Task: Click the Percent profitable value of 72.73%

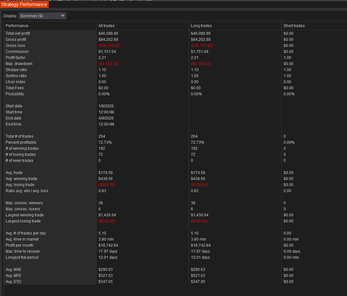Action: tap(105, 142)
